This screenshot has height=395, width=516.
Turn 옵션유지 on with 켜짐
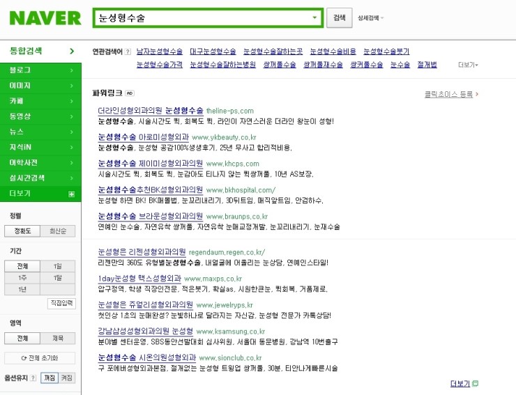(x=67, y=378)
